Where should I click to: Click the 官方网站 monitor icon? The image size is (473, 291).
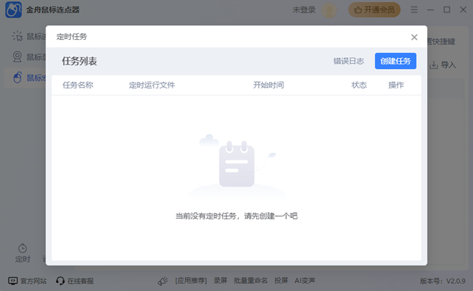13,281
